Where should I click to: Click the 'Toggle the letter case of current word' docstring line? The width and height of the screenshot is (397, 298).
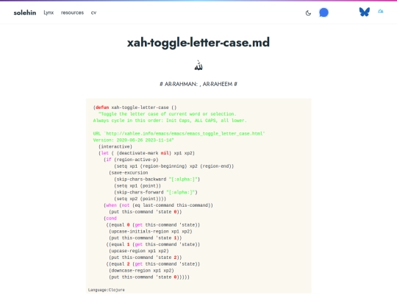point(168,114)
